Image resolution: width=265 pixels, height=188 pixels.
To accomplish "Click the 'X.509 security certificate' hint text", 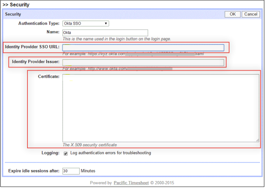I will [x=89, y=145].
